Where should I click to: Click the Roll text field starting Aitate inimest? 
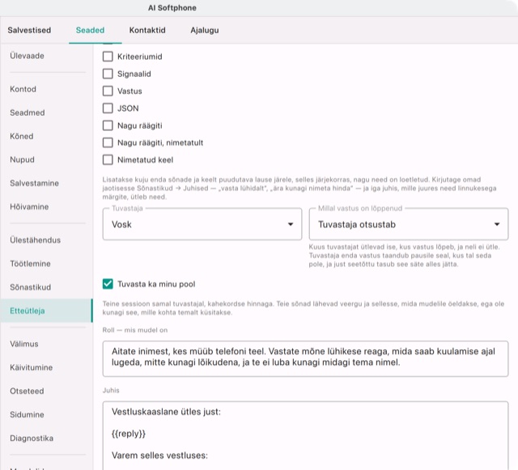click(305, 358)
